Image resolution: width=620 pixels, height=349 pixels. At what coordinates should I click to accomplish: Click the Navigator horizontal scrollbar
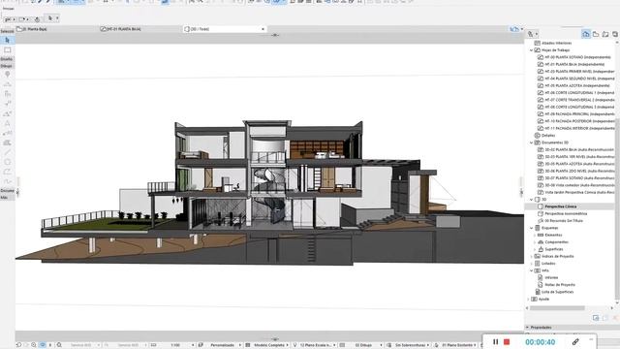click(557, 308)
